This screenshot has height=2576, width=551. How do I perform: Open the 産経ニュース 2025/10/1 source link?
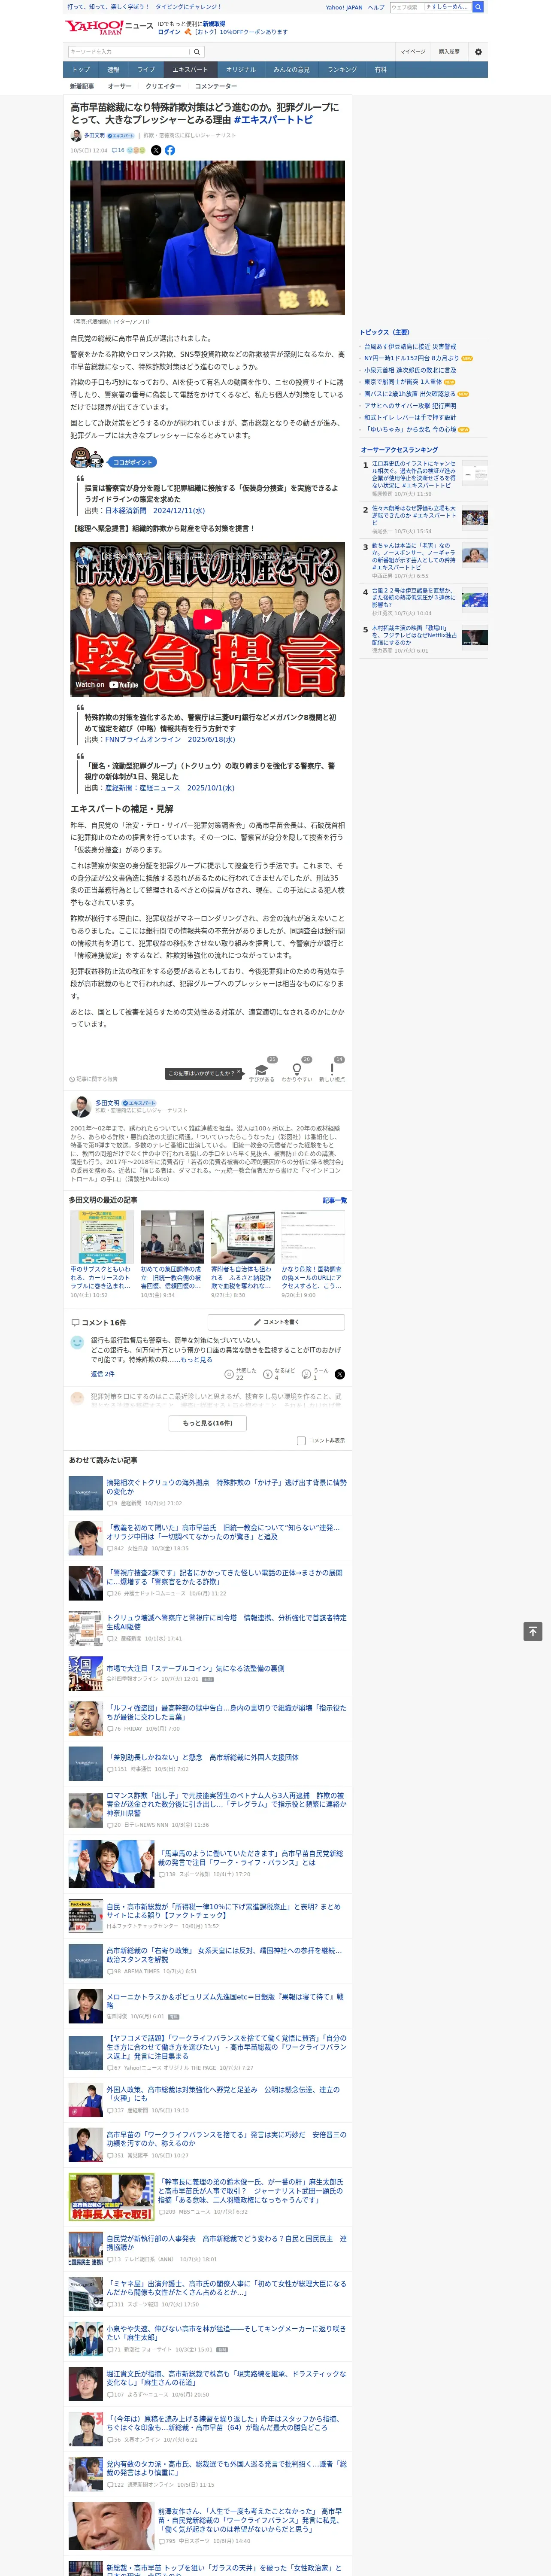pos(169,788)
